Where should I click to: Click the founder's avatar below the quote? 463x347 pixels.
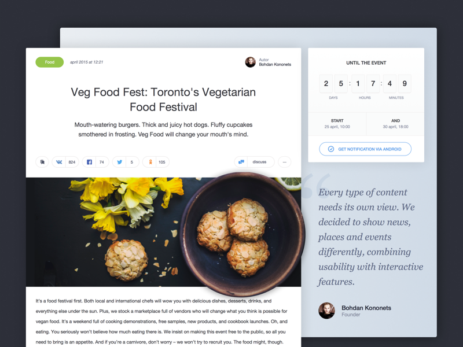326,311
